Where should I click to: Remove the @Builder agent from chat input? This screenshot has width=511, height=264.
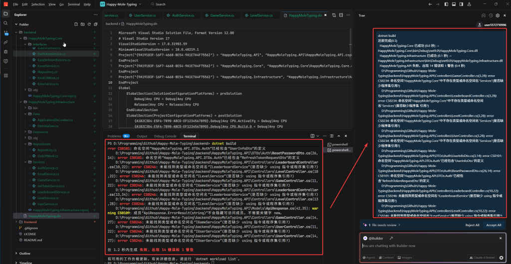coord(501,238)
